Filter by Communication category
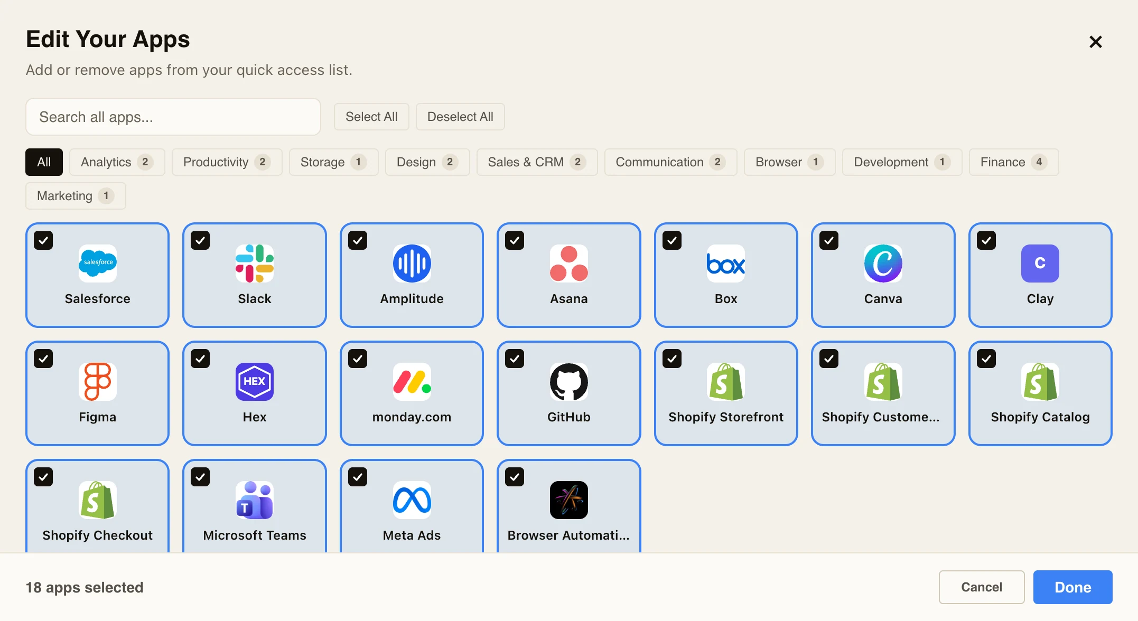The height and width of the screenshot is (621, 1138). 670,162
